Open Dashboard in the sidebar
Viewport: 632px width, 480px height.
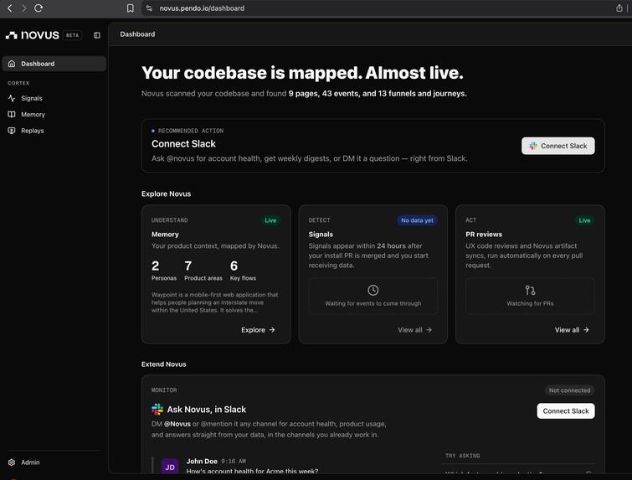(x=54, y=64)
